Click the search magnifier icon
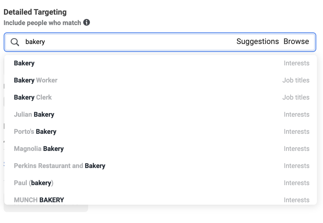 tap(15, 42)
